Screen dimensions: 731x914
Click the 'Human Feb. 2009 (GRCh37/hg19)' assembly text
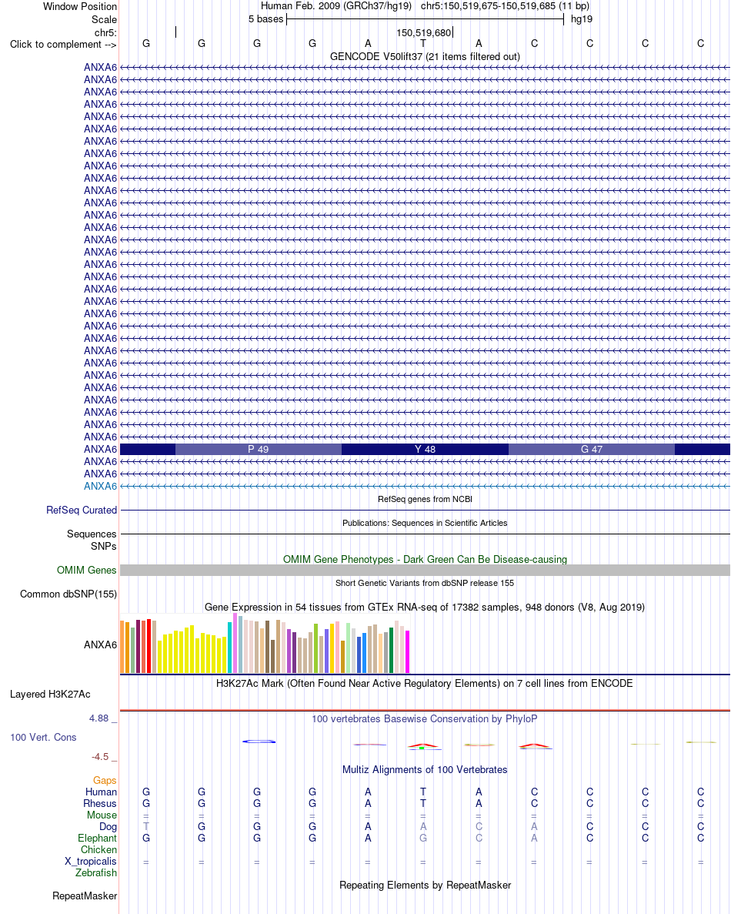pyautogui.click(x=336, y=6)
